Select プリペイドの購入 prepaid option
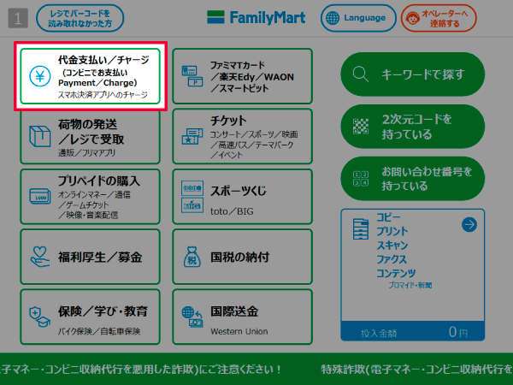Image resolution: width=513 pixels, height=385 pixels. click(91, 197)
